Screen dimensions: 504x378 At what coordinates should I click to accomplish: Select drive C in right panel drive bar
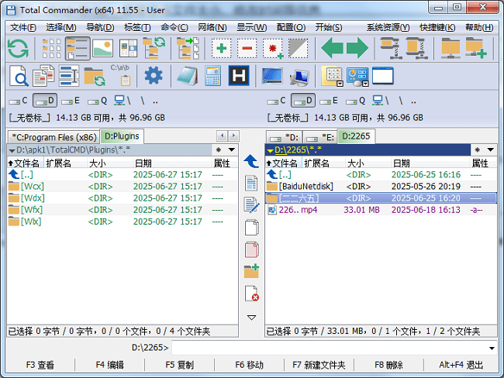278,101
